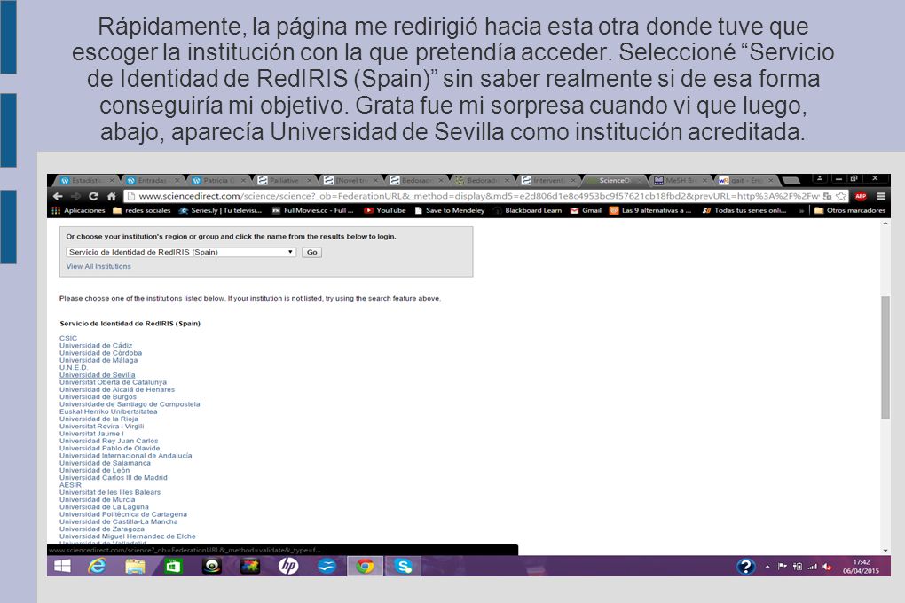Click the translate icon in the address bar
The image size is (905, 603).
(x=827, y=196)
